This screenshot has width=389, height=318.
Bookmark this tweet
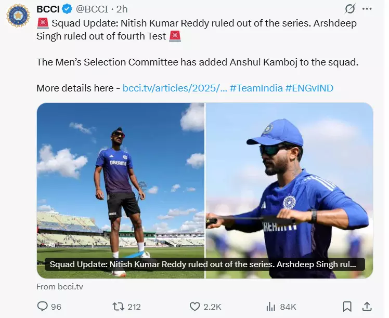click(347, 307)
